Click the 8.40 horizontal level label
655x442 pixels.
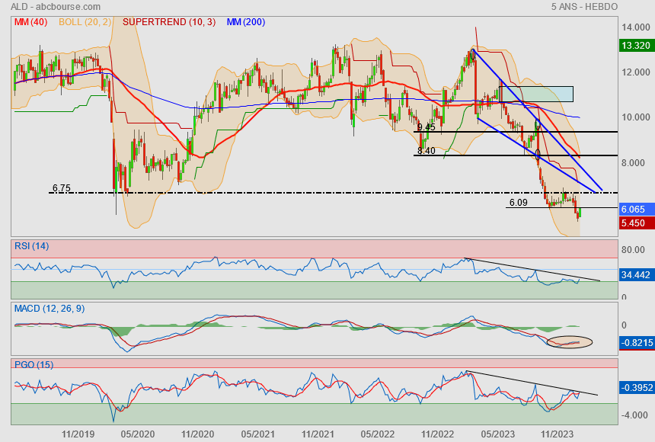click(426, 151)
